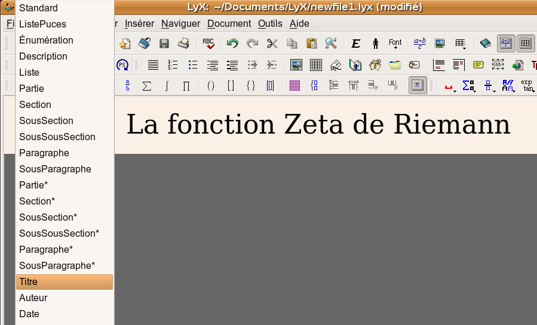The image size is (537, 325).
Task: Select Auteur in the style list
Action: (x=33, y=298)
